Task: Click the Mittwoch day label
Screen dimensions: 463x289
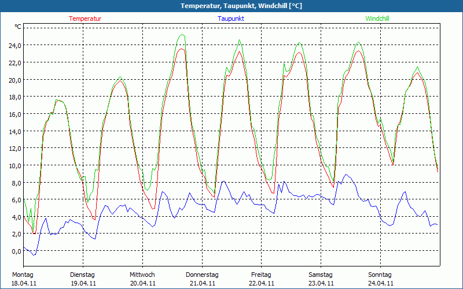Action: click(x=142, y=275)
